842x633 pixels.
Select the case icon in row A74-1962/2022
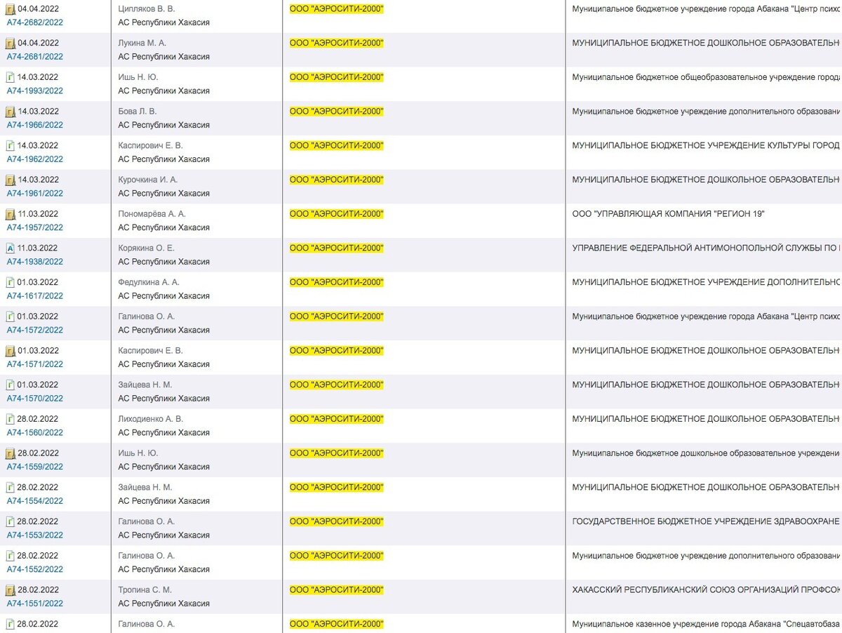coord(11,146)
